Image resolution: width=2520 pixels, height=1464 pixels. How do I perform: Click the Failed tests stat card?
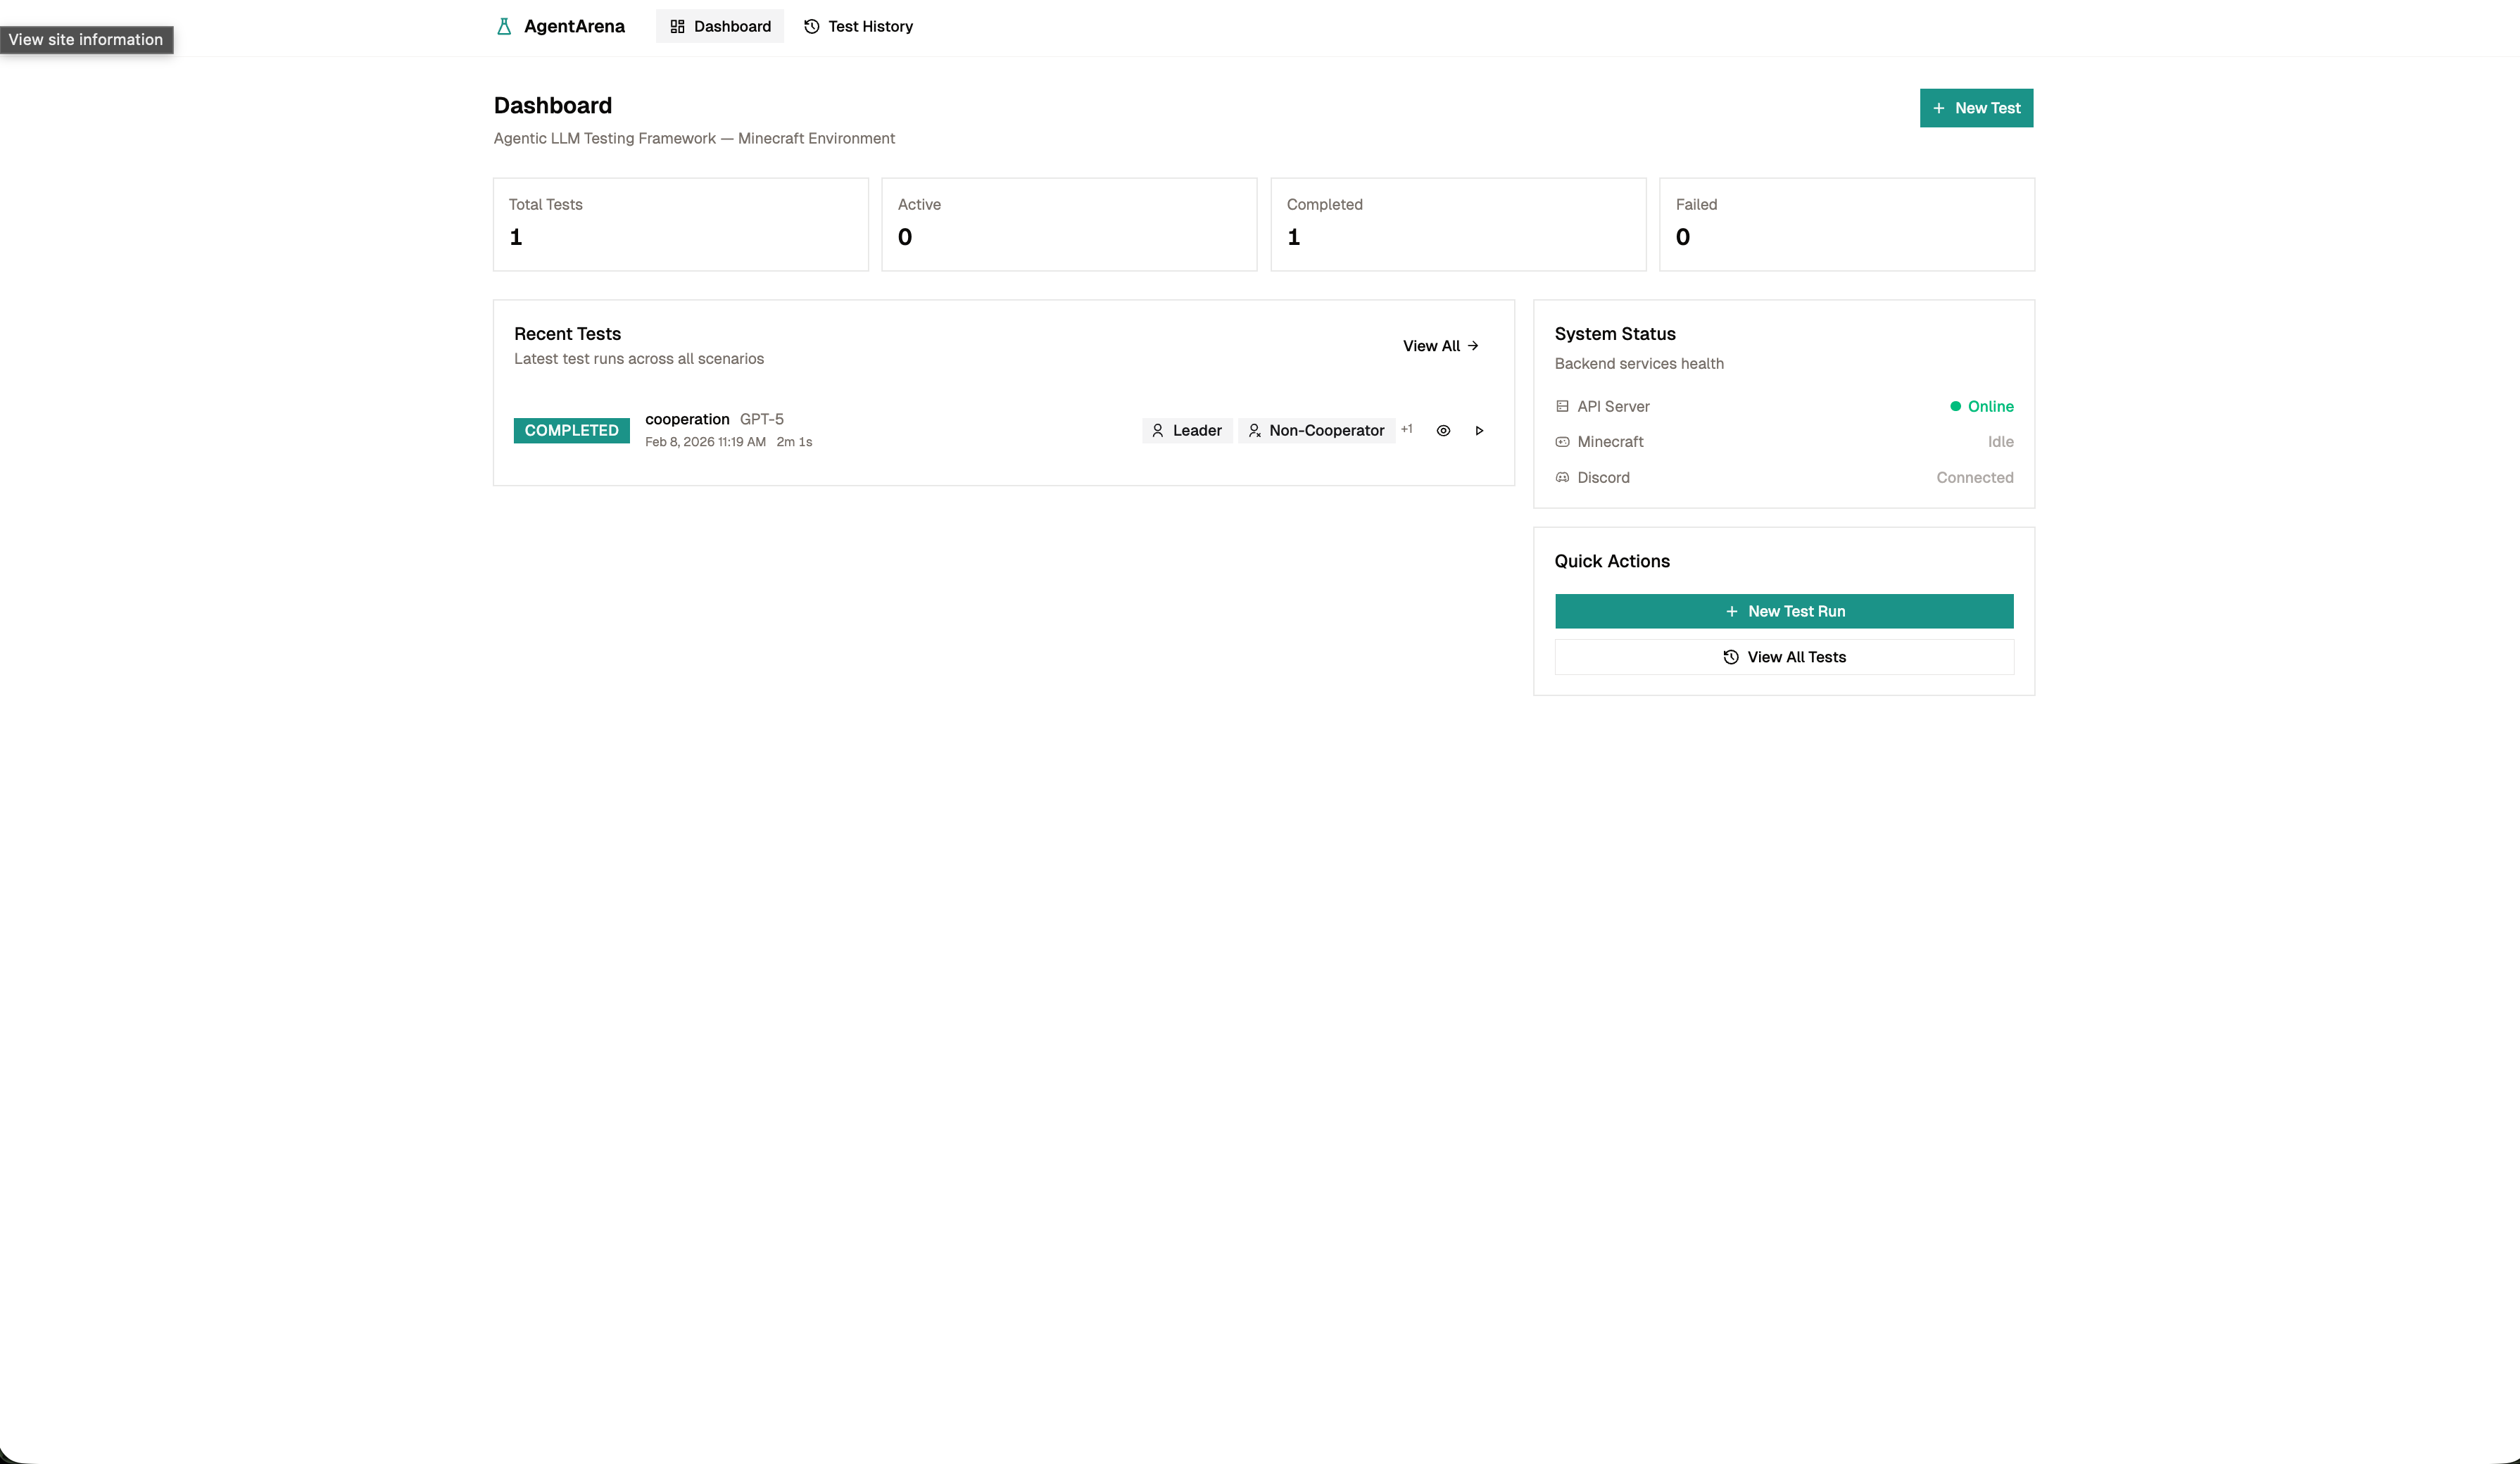click(1846, 224)
